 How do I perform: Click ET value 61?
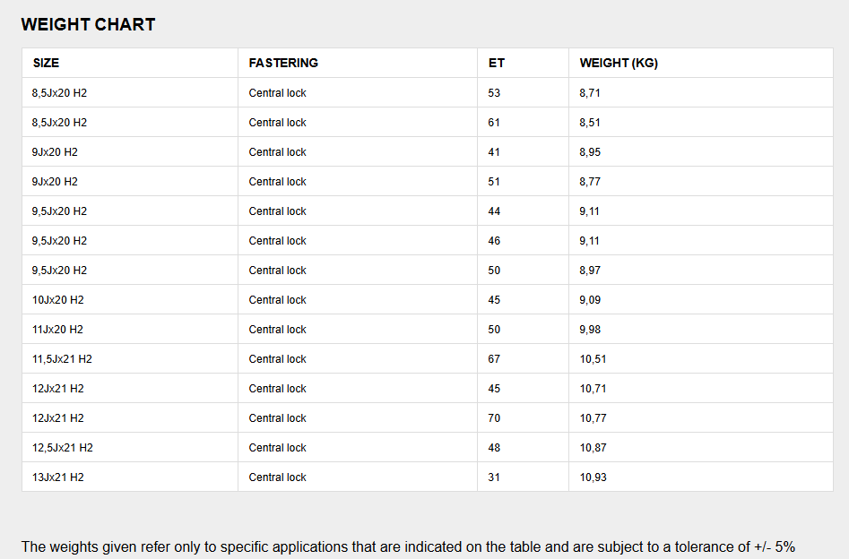click(x=494, y=123)
